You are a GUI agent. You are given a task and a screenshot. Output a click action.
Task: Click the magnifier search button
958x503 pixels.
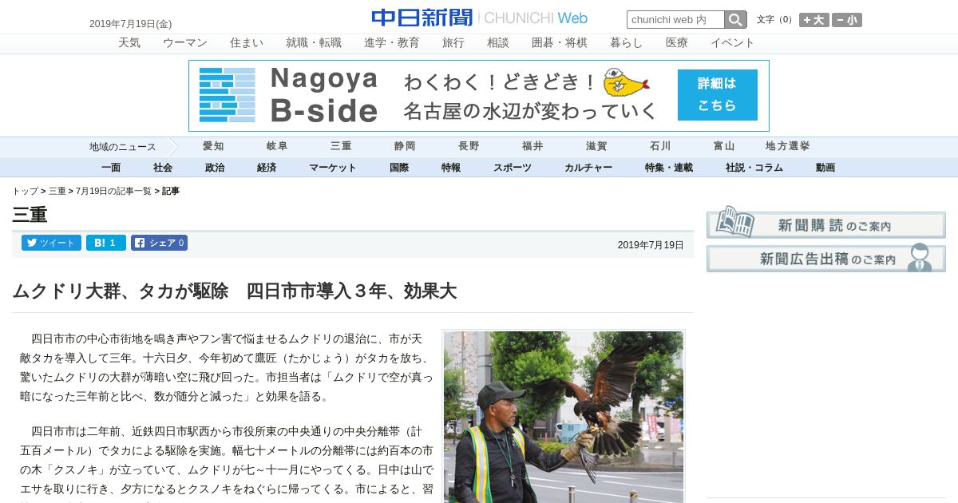click(735, 20)
